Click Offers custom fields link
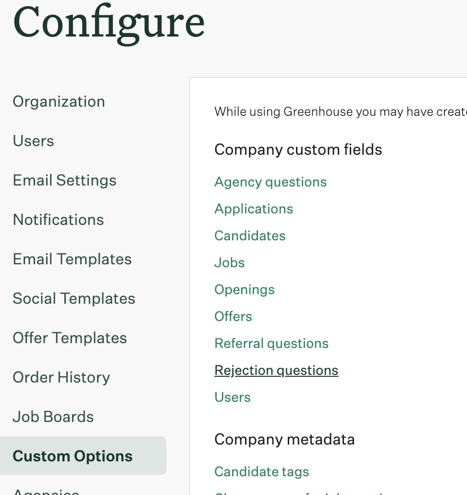This screenshot has width=467, height=495. pyautogui.click(x=233, y=316)
